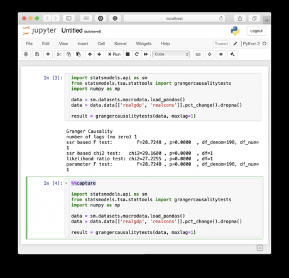Open the View menu

tap(63, 43)
